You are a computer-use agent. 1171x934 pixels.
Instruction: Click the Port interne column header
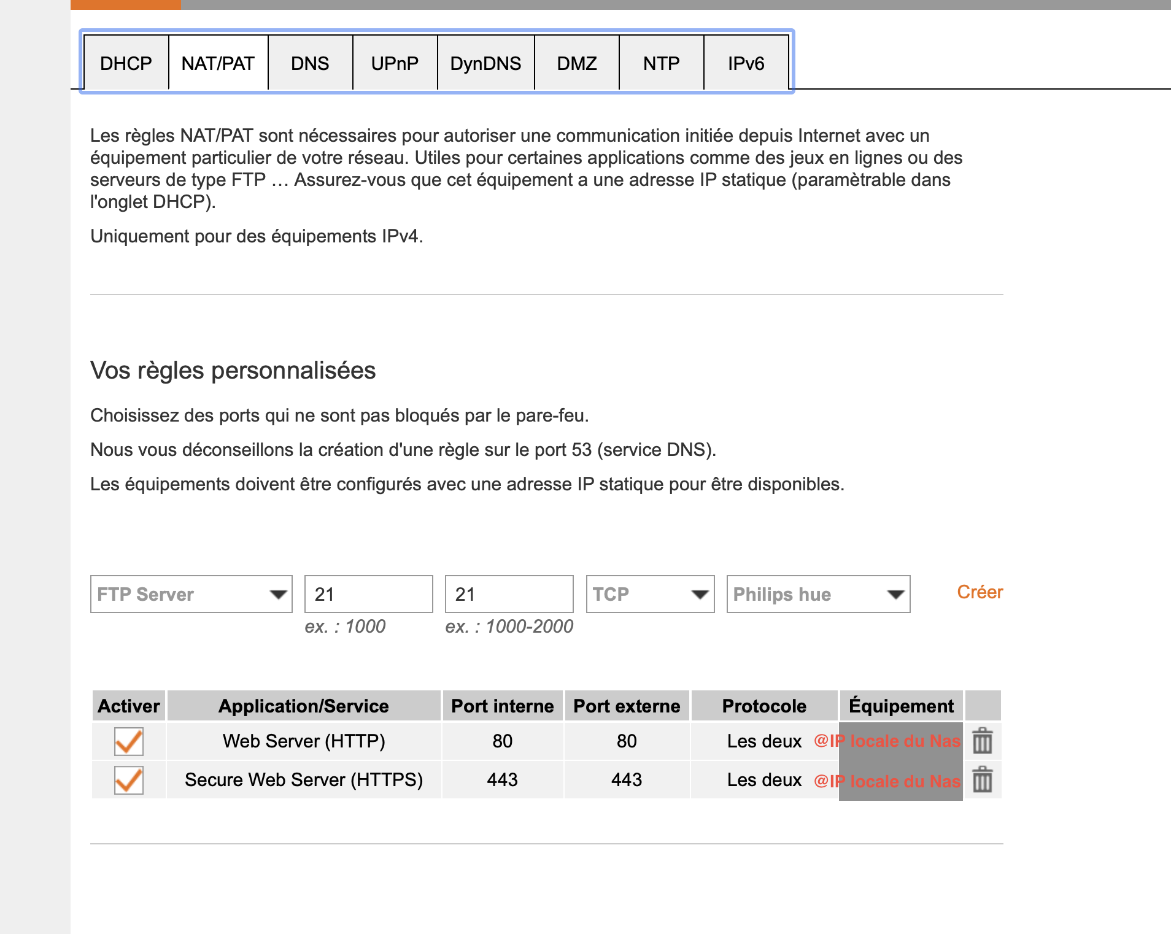click(503, 706)
